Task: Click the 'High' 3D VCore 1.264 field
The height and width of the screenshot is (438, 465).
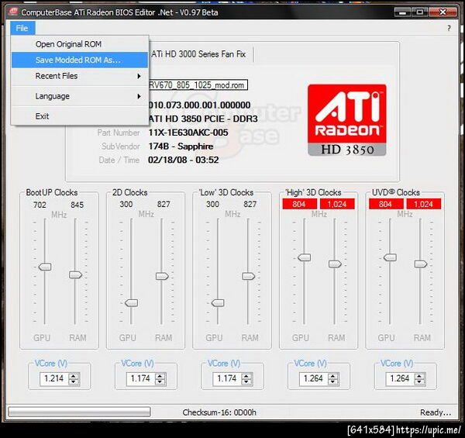Action: [314, 378]
